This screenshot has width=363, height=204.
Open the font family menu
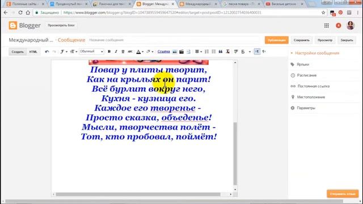[x=64, y=52]
